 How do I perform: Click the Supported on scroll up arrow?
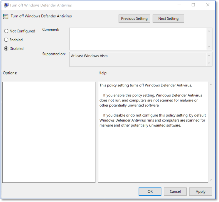[209, 56]
